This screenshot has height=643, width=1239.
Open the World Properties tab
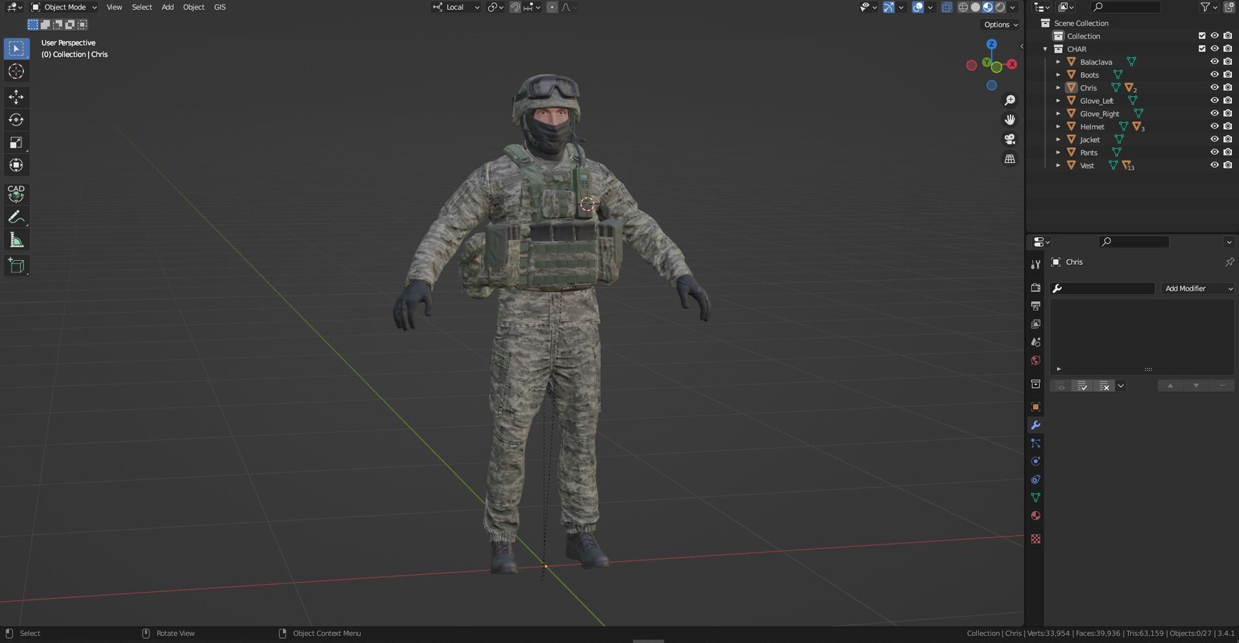[x=1035, y=360]
